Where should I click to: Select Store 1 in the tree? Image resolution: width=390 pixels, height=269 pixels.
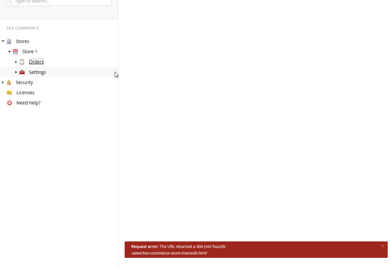click(30, 52)
